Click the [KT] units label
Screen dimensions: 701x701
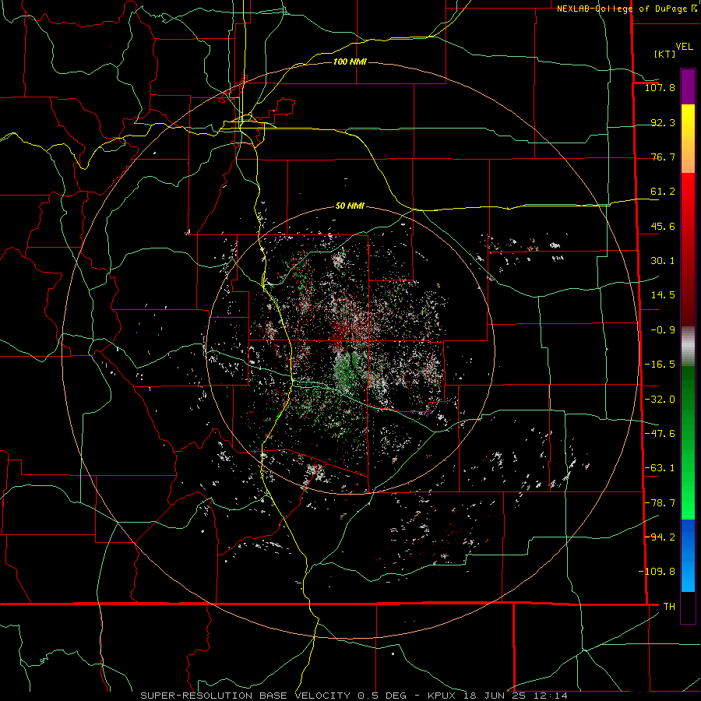point(665,54)
